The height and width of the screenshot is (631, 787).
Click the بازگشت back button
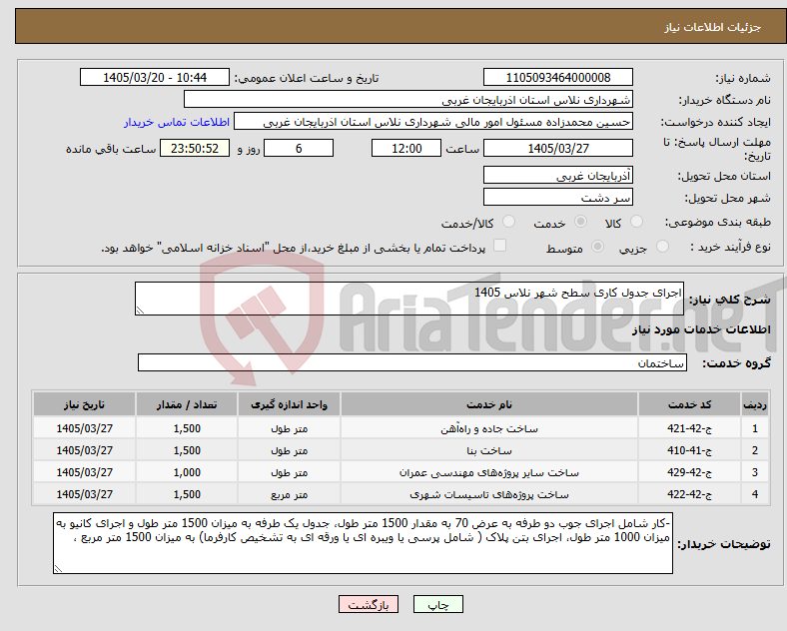(369, 604)
